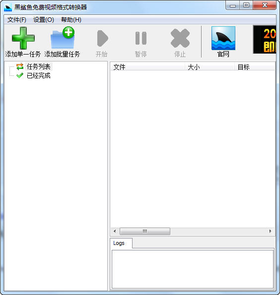Click the shark app icon in title bar
Viewport: 280px width, 295px height.
pos(8,7)
